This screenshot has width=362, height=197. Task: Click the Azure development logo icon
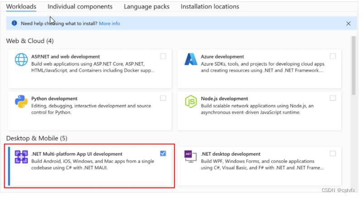click(191, 60)
